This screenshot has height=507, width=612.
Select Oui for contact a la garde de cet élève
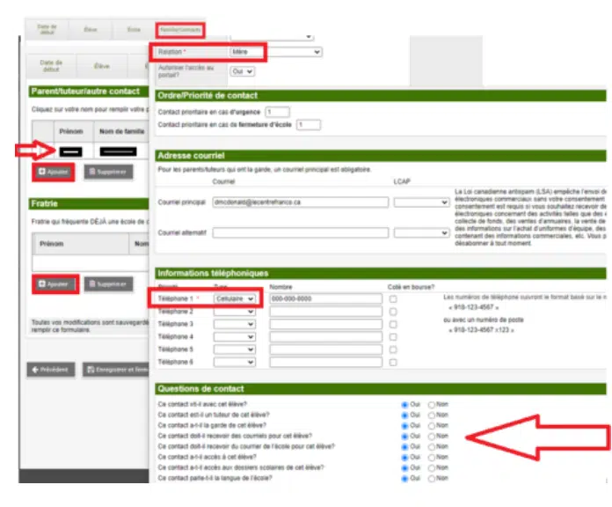404,426
